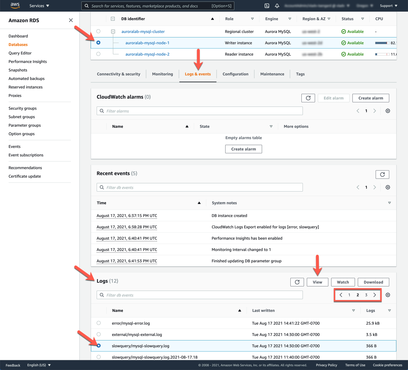Select error/mysql-error.log radio button
Viewport: 408px width, 370px height.
(x=99, y=323)
